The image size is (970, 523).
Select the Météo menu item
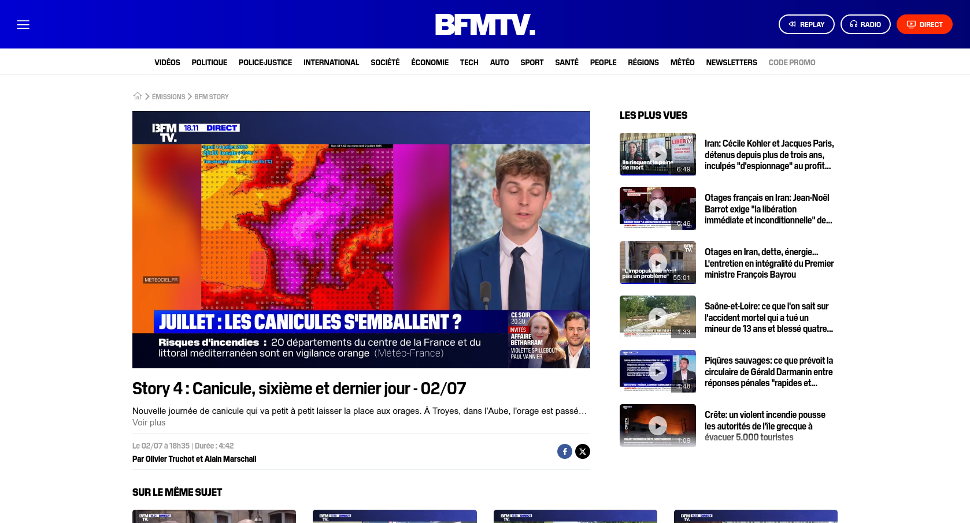click(x=682, y=62)
